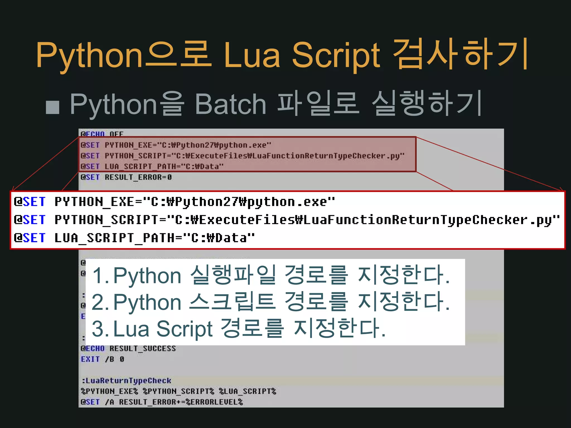Click the small highlighted '@SET PYTHON_EXE' line in the editor
Image resolution: width=571 pixels, height=428 pixels.
click(x=176, y=145)
